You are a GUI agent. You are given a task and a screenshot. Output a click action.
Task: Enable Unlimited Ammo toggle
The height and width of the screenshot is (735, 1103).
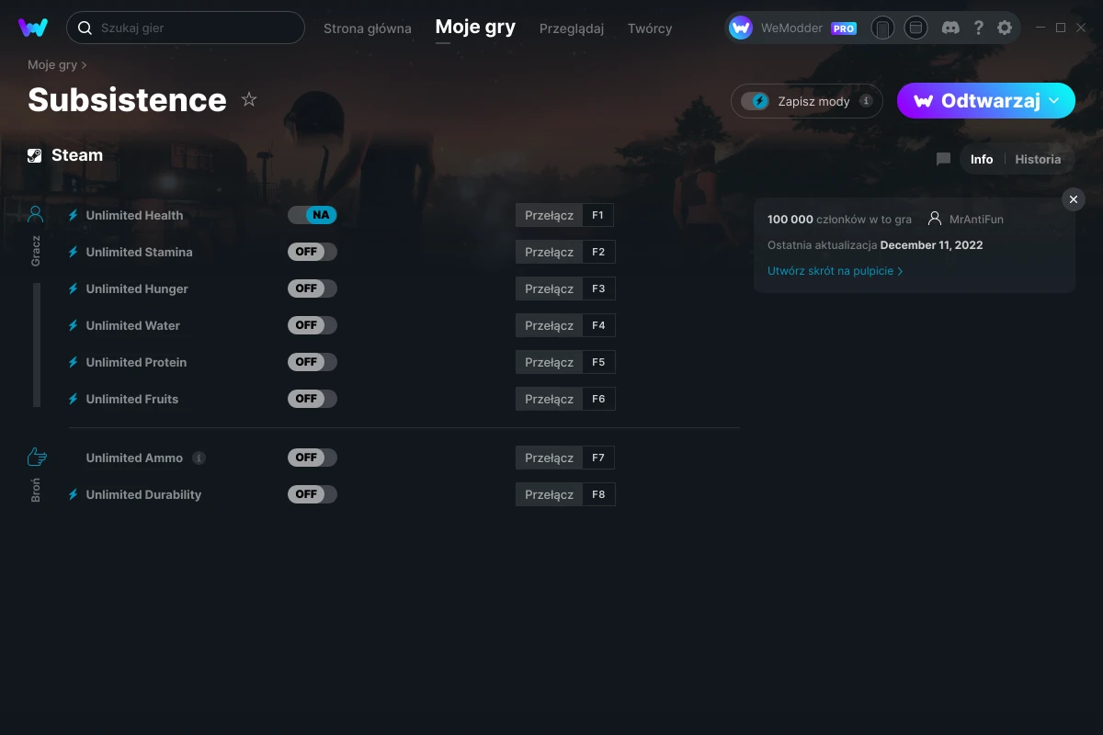click(x=313, y=458)
